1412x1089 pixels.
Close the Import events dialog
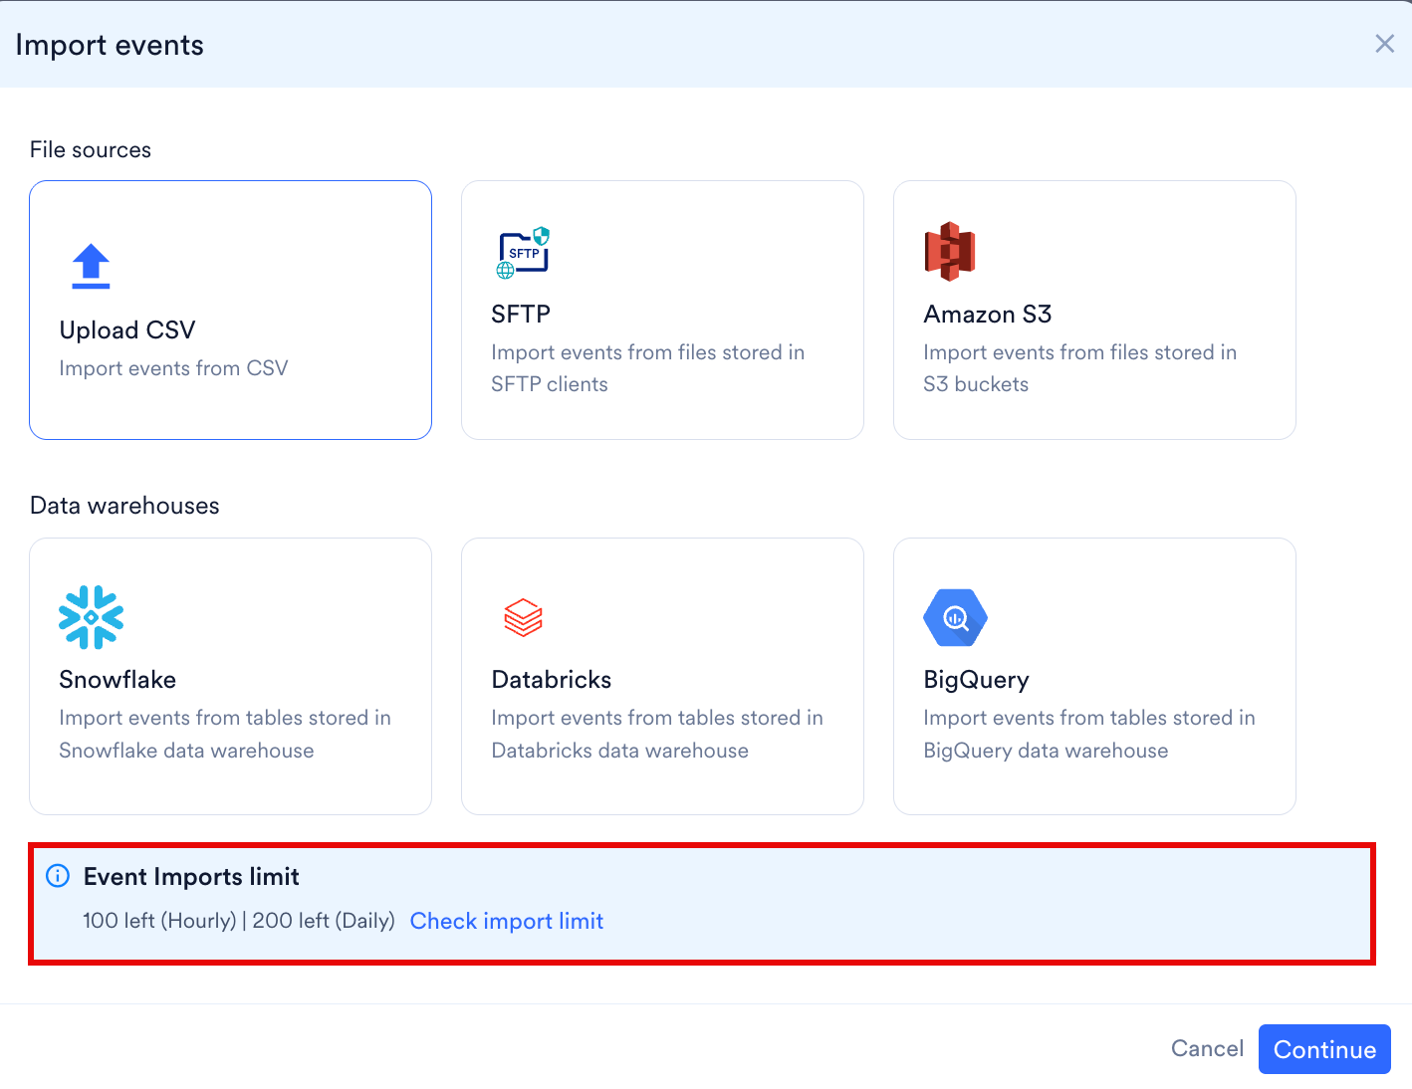coord(1384,44)
